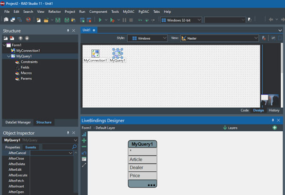Pin the LiveBindings Designer panel

(273, 120)
